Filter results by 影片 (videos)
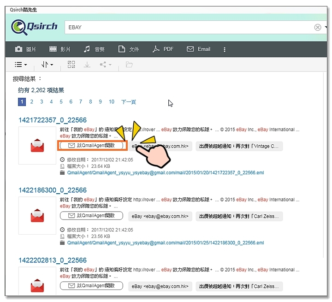Viewport: 332px width, 302px height. [59, 49]
